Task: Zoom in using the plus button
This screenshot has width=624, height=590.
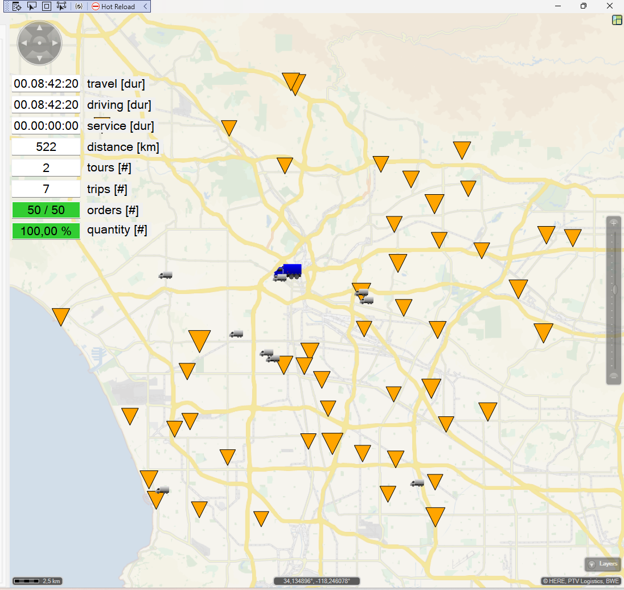Action: [x=614, y=223]
